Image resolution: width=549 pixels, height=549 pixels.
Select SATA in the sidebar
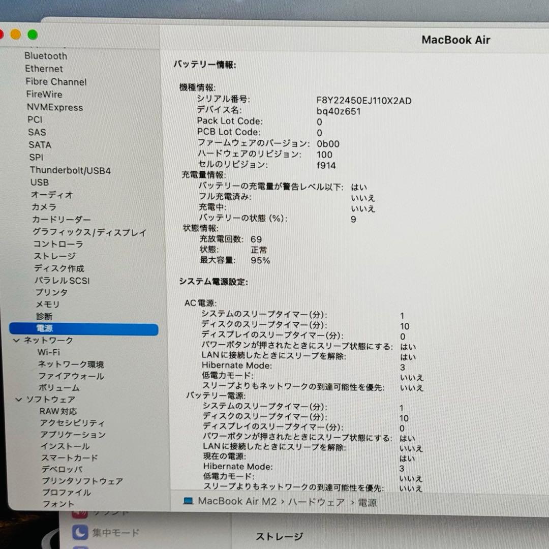[40, 145]
